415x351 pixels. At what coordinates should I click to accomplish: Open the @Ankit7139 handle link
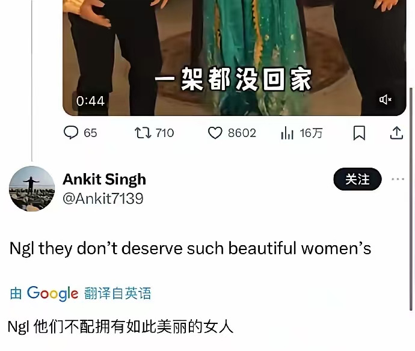click(x=103, y=198)
